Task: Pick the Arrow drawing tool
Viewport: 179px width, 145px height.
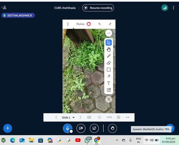Action: pyautogui.click(x=109, y=76)
